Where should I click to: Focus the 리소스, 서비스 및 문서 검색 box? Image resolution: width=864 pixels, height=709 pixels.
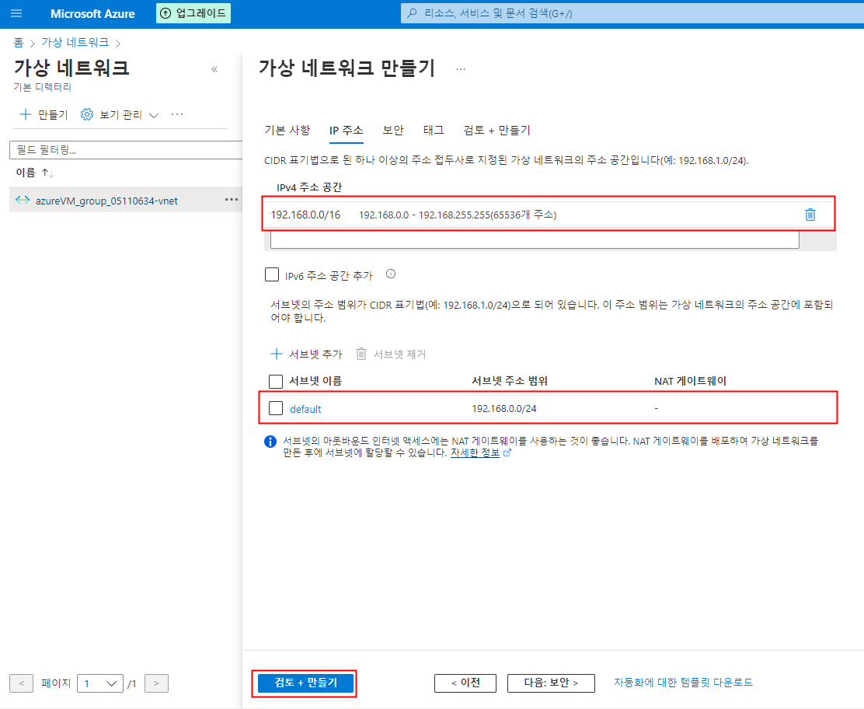(x=632, y=13)
